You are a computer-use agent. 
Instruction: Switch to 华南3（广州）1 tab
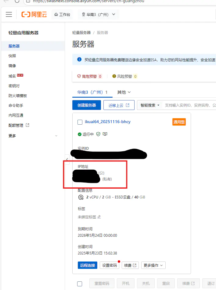(92, 92)
